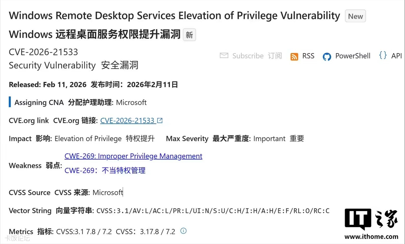Image resolution: width=405 pixels, height=244 pixels.
Task: Open the CVE-2026-21533 CVE.org link
Action: point(127,121)
